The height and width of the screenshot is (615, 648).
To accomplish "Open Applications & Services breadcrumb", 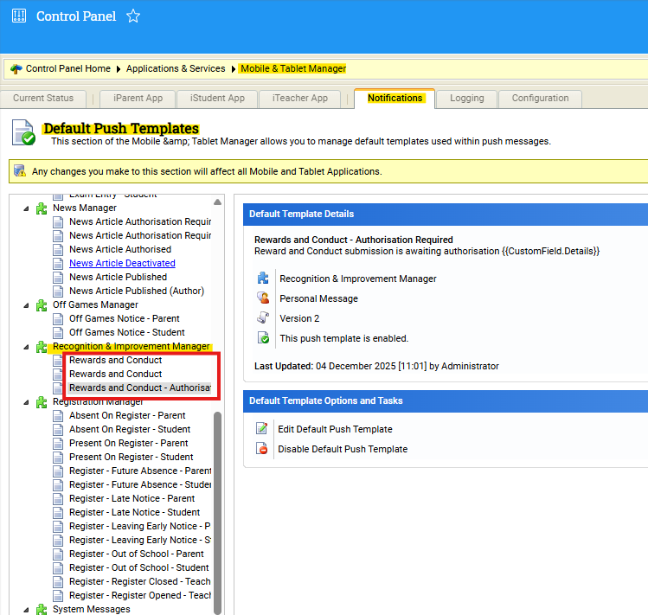I will click(x=176, y=68).
